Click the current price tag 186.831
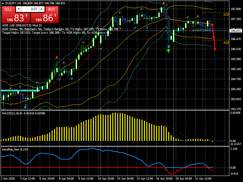 coord(236,31)
